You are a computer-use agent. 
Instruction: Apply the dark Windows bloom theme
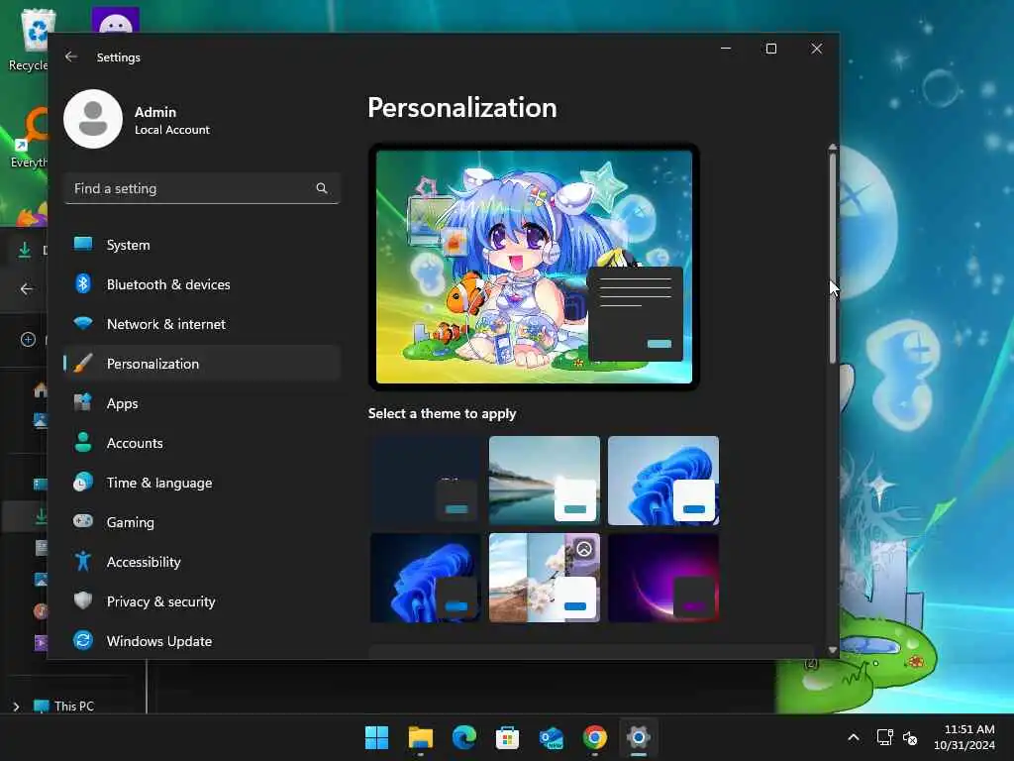coord(426,578)
